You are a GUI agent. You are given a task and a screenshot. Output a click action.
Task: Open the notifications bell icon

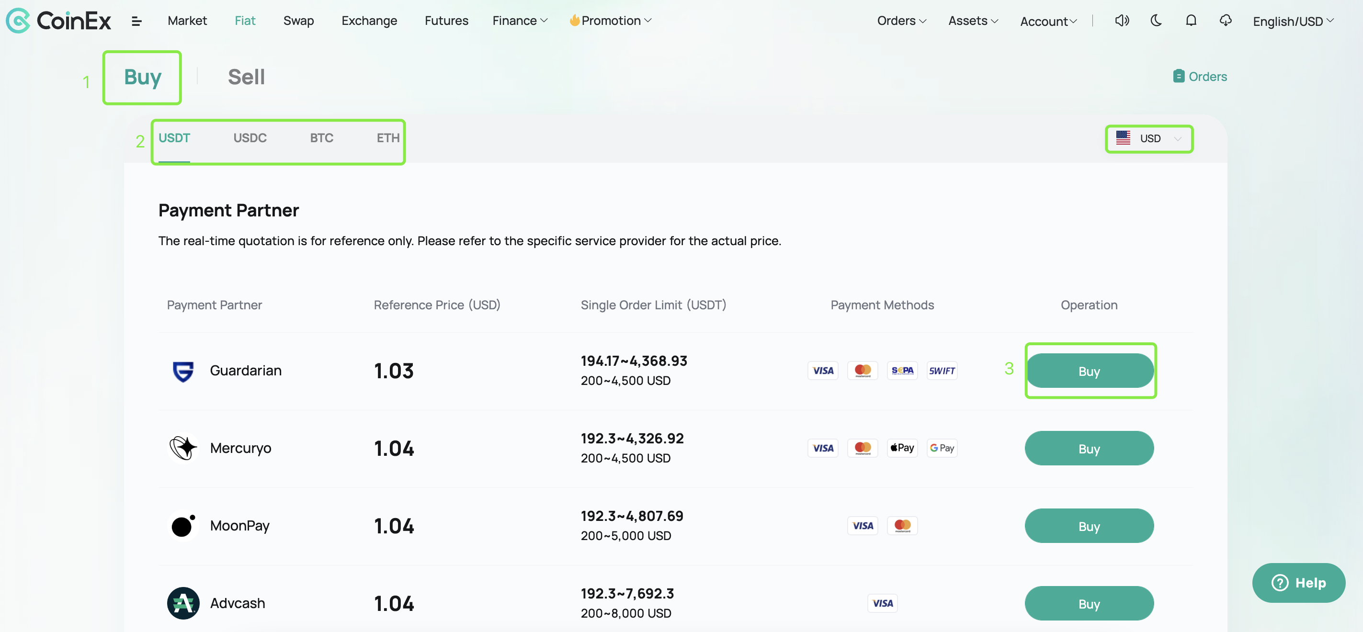pos(1191,21)
